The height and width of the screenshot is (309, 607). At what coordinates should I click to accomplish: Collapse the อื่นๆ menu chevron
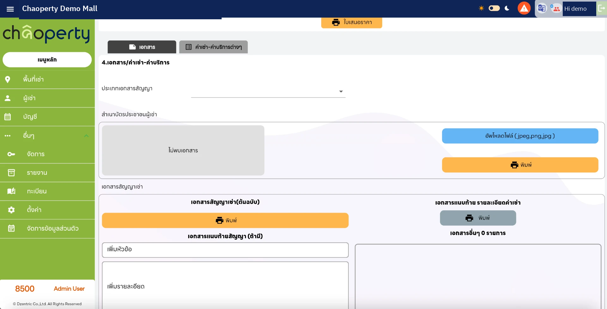pyautogui.click(x=86, y=136)
